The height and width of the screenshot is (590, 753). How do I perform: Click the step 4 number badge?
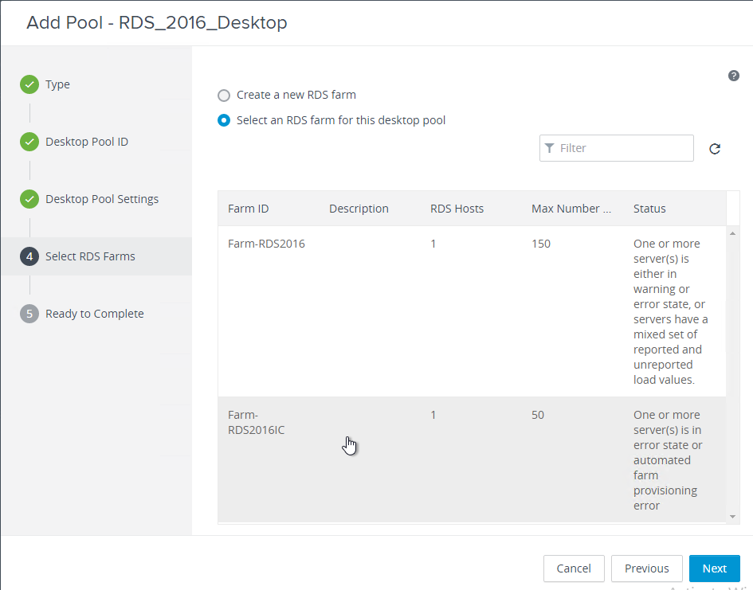point(29,256)
